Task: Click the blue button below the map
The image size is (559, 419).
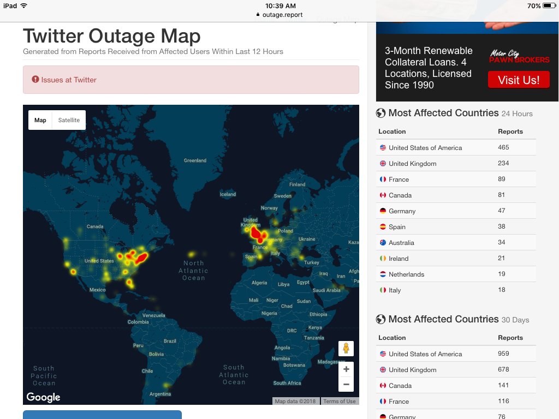Action: (x=102, y=415)
